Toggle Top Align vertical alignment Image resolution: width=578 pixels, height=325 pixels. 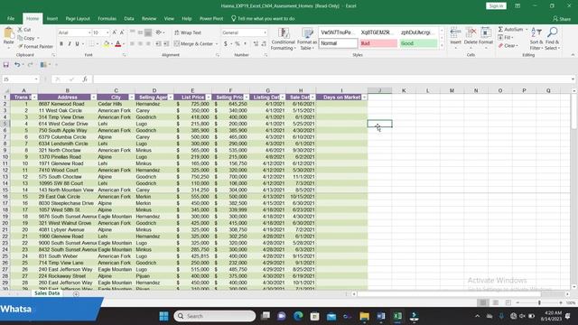(x=133, y=32)
